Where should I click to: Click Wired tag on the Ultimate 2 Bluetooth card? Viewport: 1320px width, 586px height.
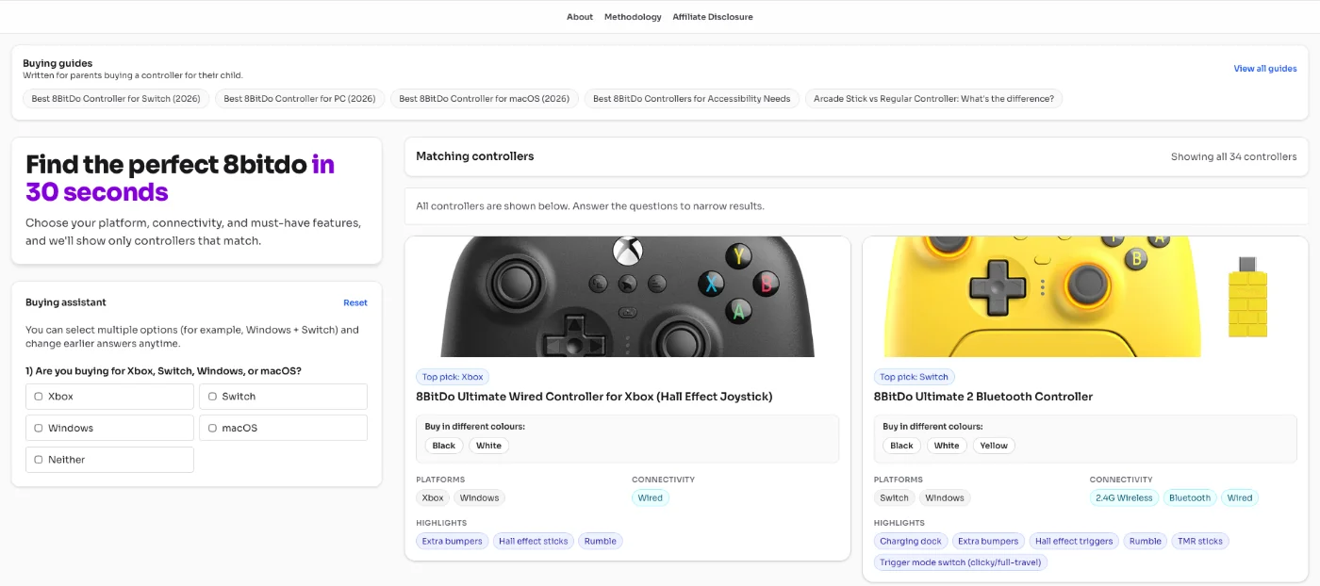tap(1240, 498)
